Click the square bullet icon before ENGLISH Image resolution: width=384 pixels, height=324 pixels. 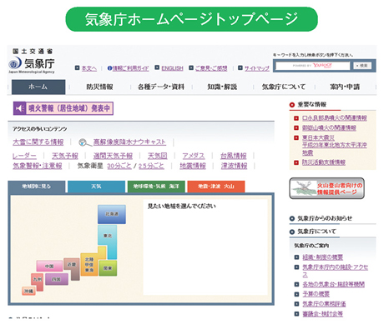(x=157, y=67)
